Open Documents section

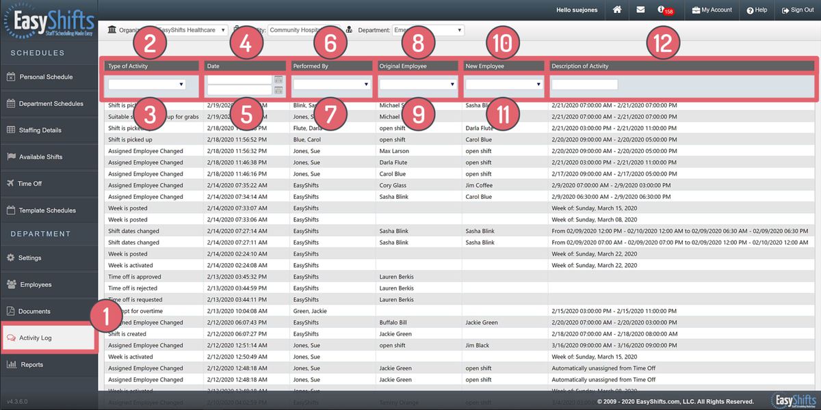click(49, 312)
